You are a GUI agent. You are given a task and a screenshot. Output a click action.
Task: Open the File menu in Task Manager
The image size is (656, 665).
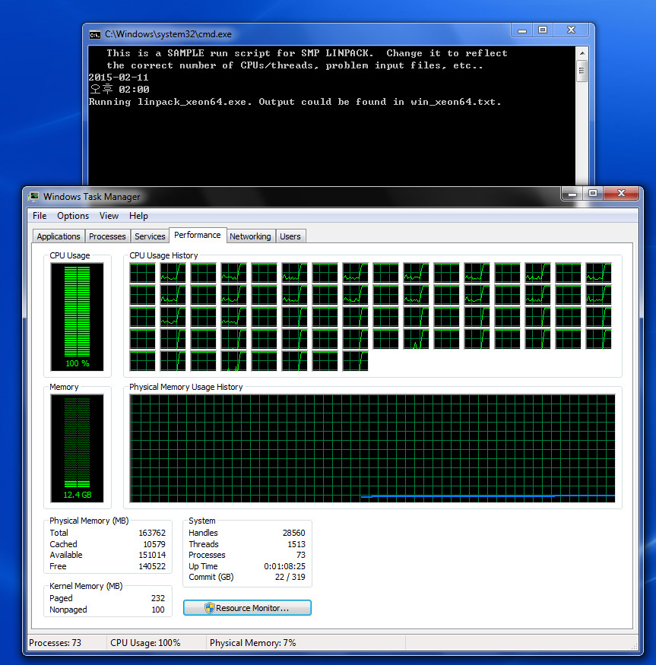[40, 216]
